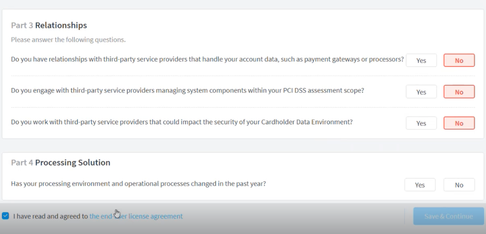Select Yes for payment gateways or processors question
Screen dimensions: 486x234
tap(421, 60)
